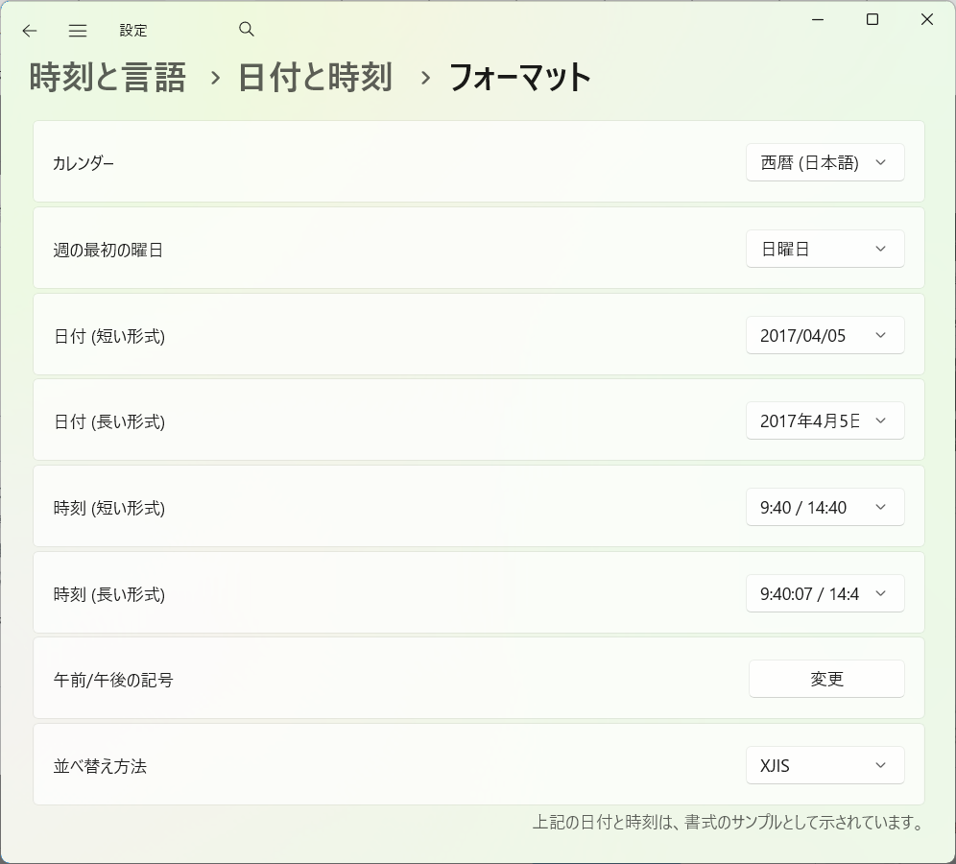This screenshot has width=956, height=864.
Task: Click the 変更 button for 午前/午後の記号
Action: 826,679
